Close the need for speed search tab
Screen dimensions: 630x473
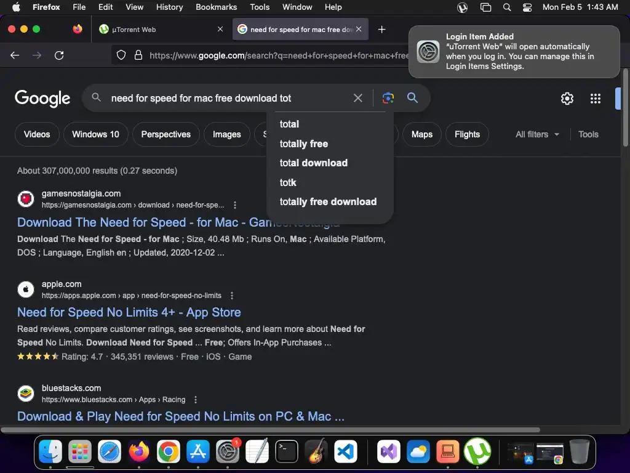359,29
